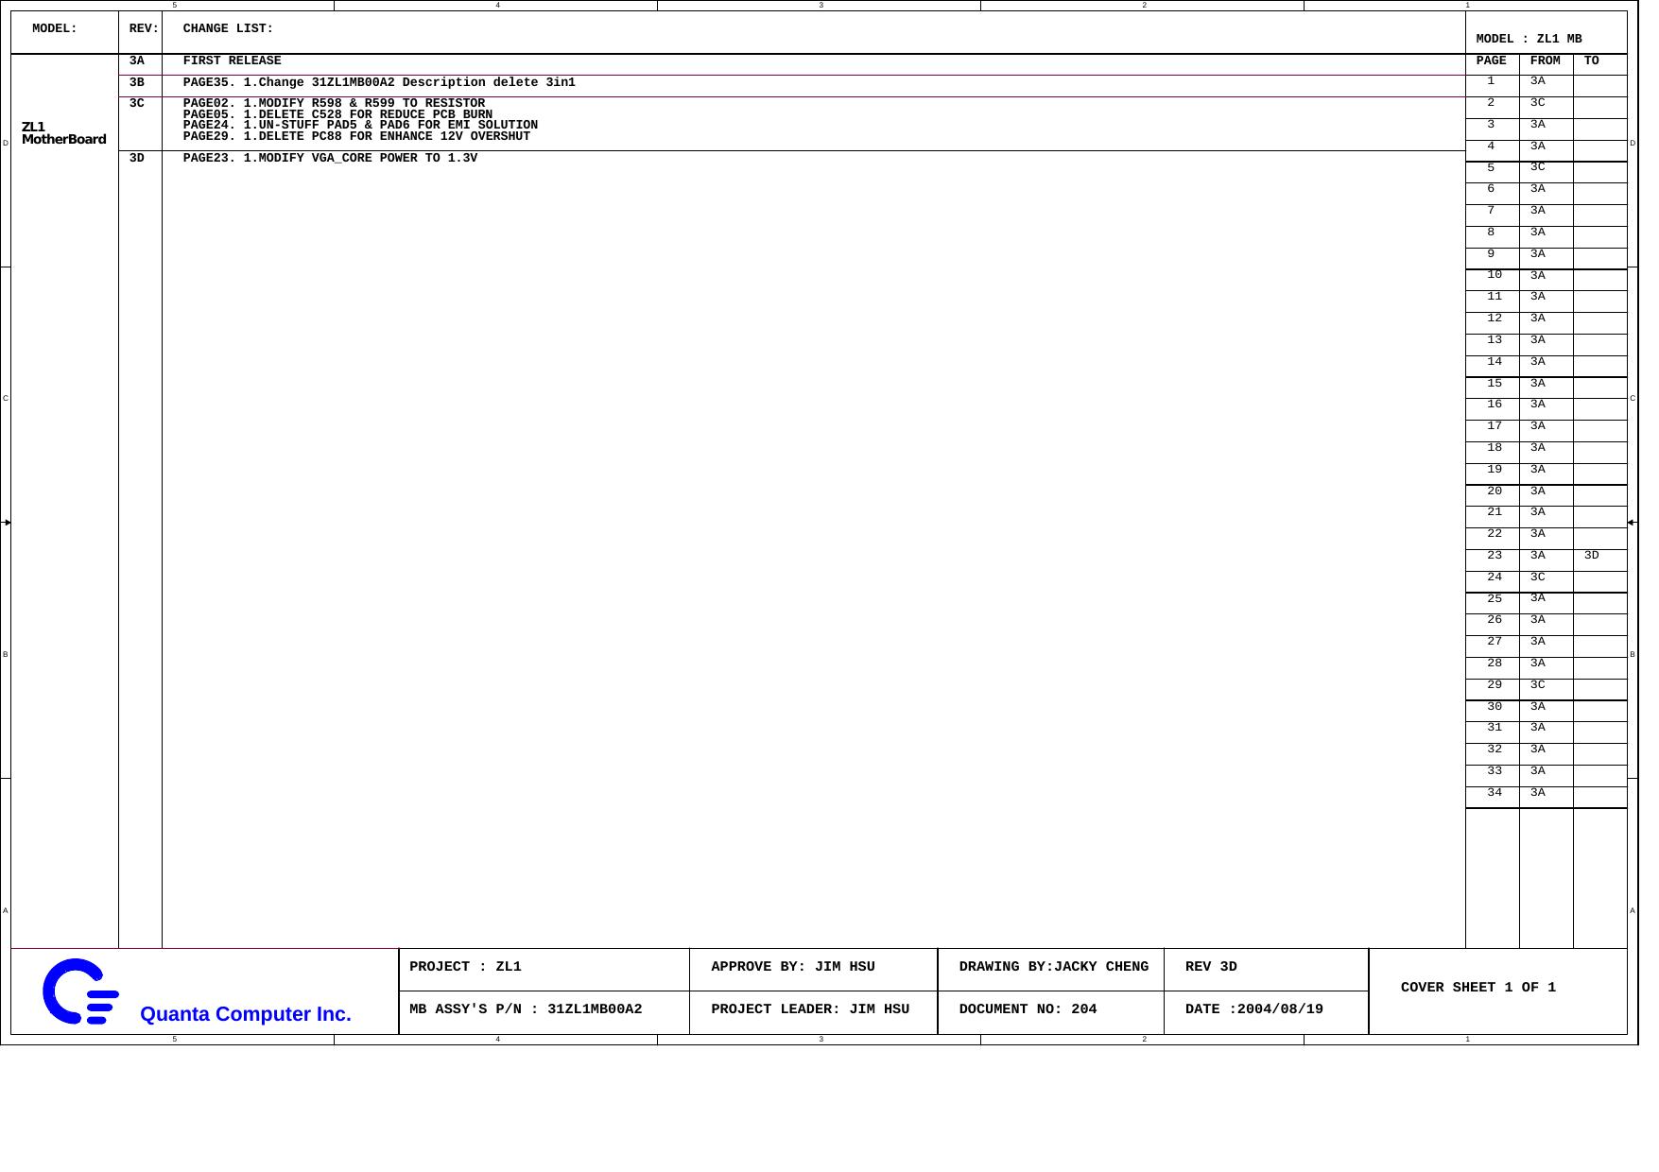Select the 'REV:' column header
Screen dimensions: 1659x1172
pos(145,29)
